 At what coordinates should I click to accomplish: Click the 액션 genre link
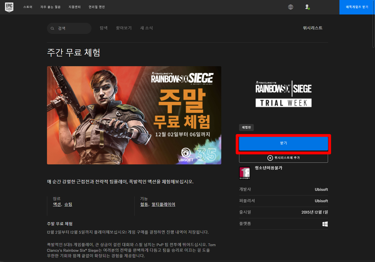tap(57, 204)
